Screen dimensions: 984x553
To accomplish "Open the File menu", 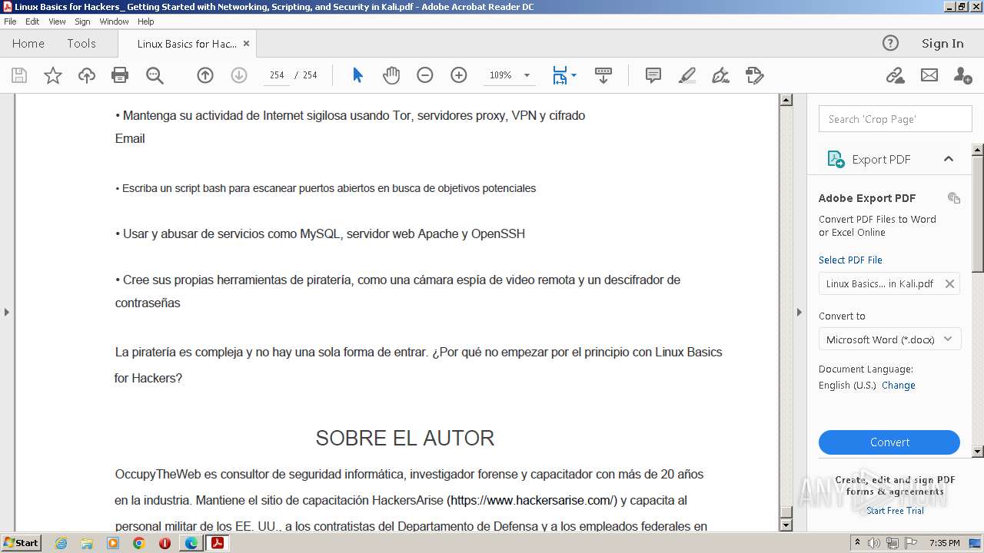I will [10, 22].
